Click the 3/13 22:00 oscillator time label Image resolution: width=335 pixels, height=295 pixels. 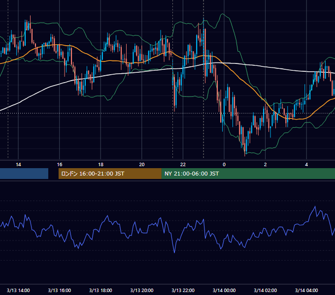click(x=183, y=290)
